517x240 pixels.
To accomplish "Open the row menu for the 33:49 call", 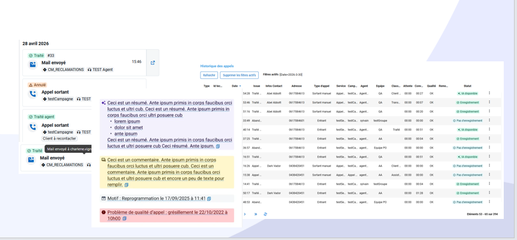I will coord(489,120).
